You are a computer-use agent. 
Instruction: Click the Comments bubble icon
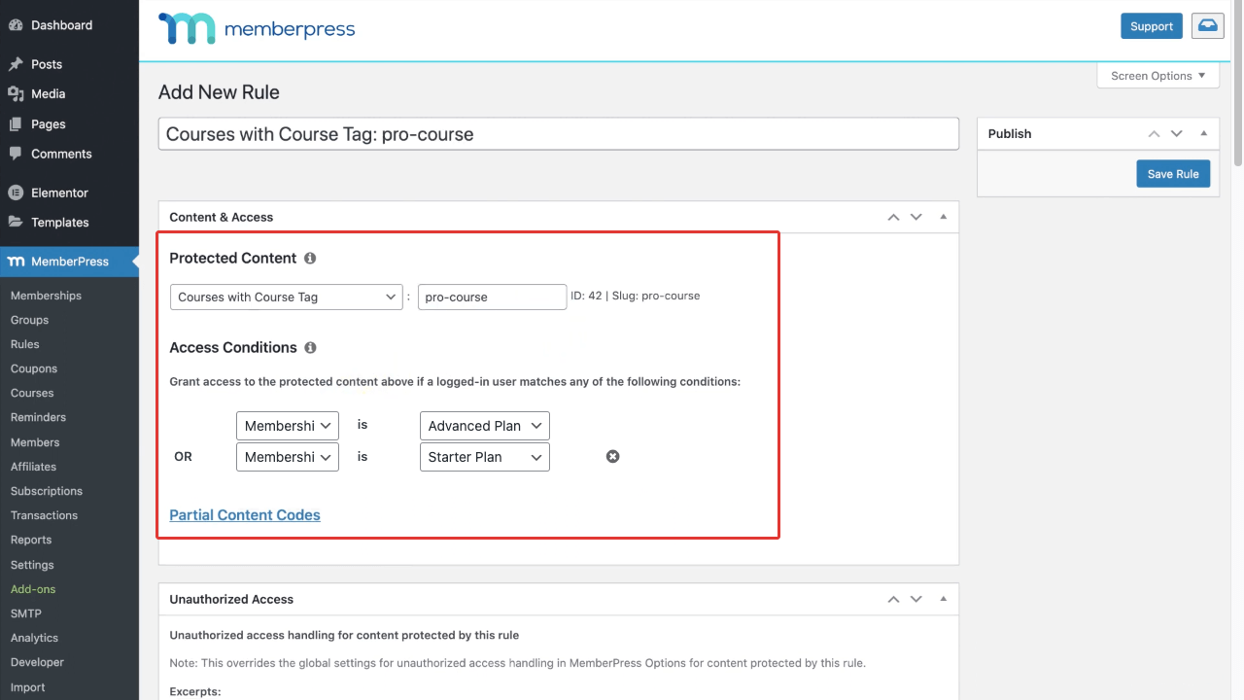[16, 154]
